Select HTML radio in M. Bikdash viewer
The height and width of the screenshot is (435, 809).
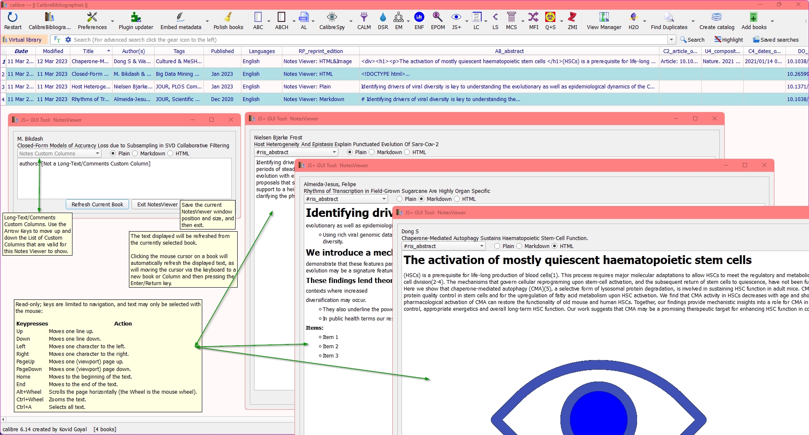(x=171, y=154)
